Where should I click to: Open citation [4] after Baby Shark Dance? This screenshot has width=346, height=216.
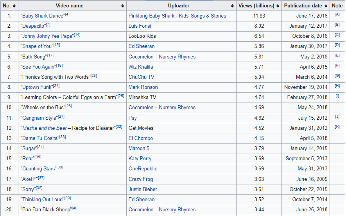(67, 14)
